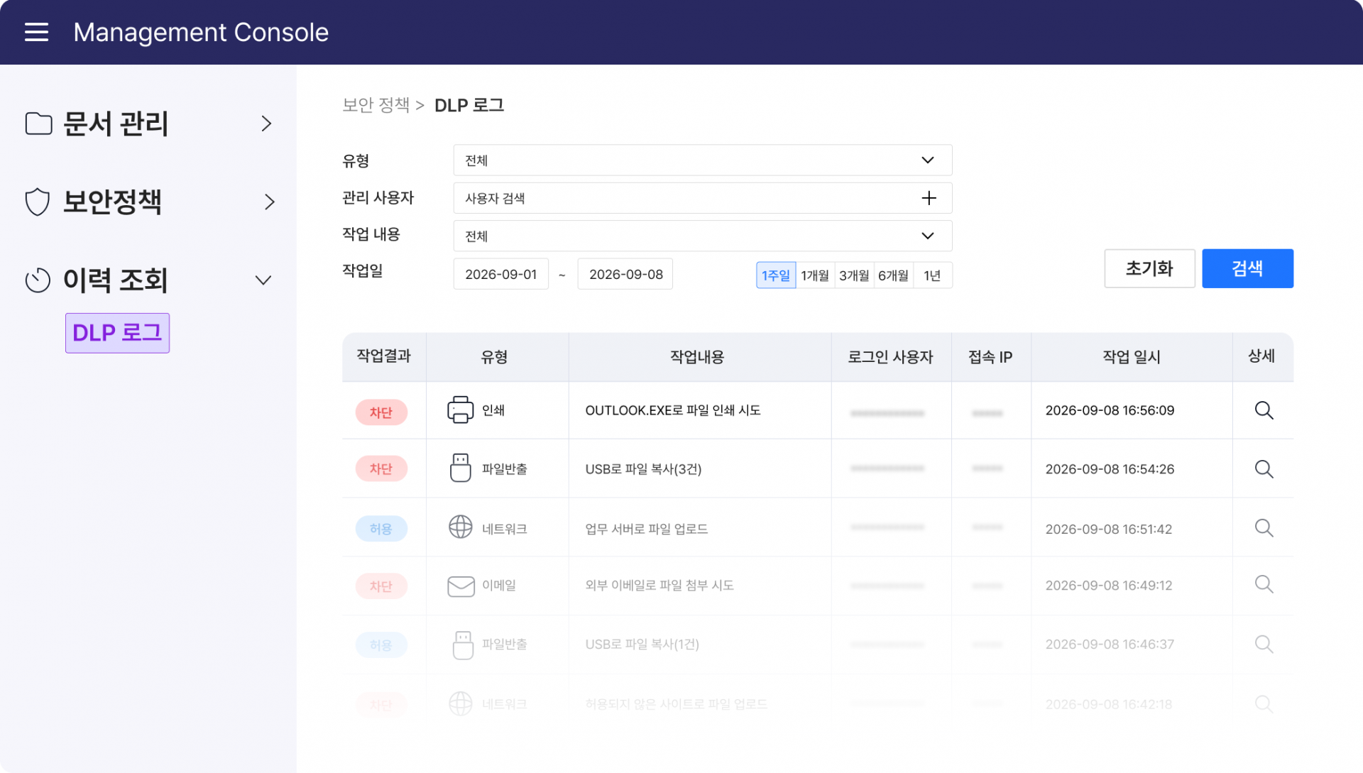Open detail magnifier for 16:49:12 row
The height and width of the screenshot is (773, 1363).
(x=1264, y=584)
